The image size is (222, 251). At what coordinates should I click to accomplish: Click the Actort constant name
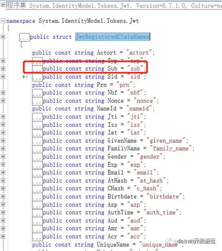(107, 53)
